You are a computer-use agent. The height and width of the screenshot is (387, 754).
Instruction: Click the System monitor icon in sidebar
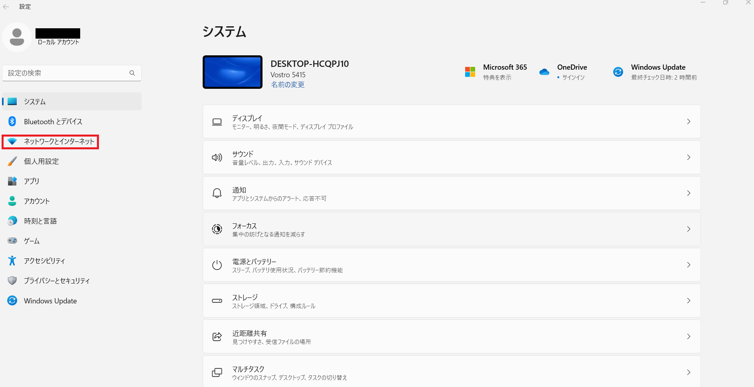12,102
